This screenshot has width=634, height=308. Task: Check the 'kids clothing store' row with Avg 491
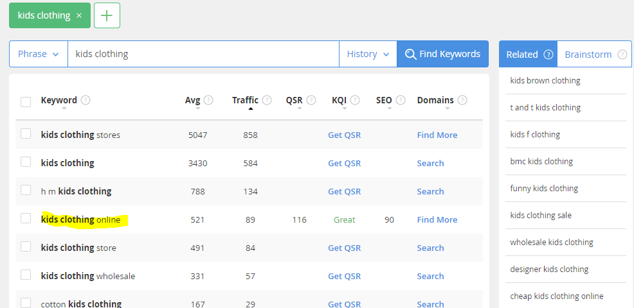click(x=26, y=246)
